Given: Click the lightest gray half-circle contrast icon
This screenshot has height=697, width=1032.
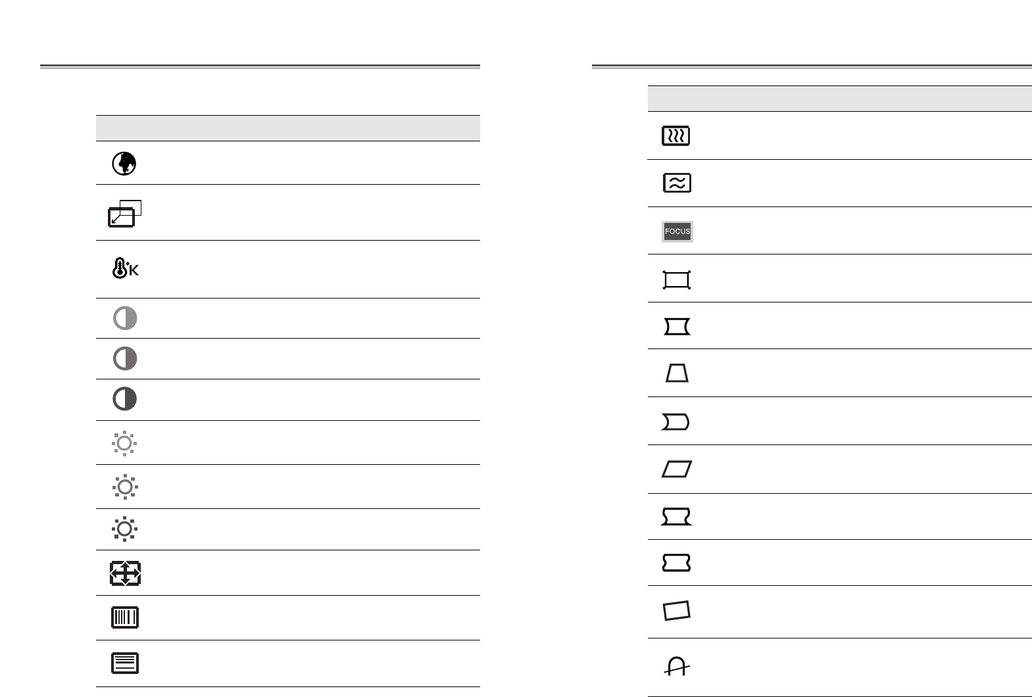Looking at the screenshot, I should [x=125, y=318].
